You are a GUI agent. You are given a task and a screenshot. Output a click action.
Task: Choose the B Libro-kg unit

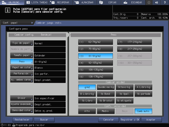click(x=87, y=94)
